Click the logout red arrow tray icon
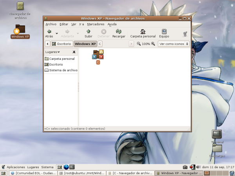 (192, 167)
